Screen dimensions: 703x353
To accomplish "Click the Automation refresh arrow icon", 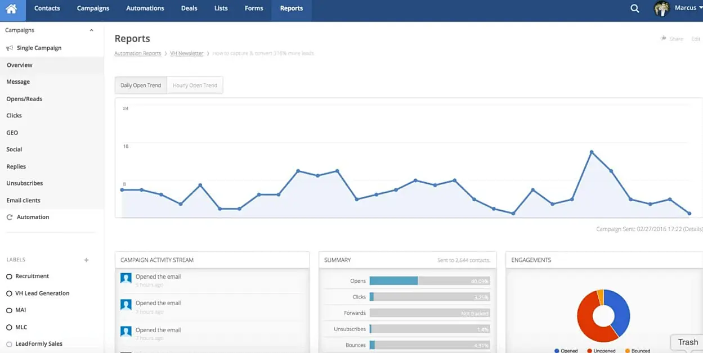I will pyautogui.click(x=9, y=217).
